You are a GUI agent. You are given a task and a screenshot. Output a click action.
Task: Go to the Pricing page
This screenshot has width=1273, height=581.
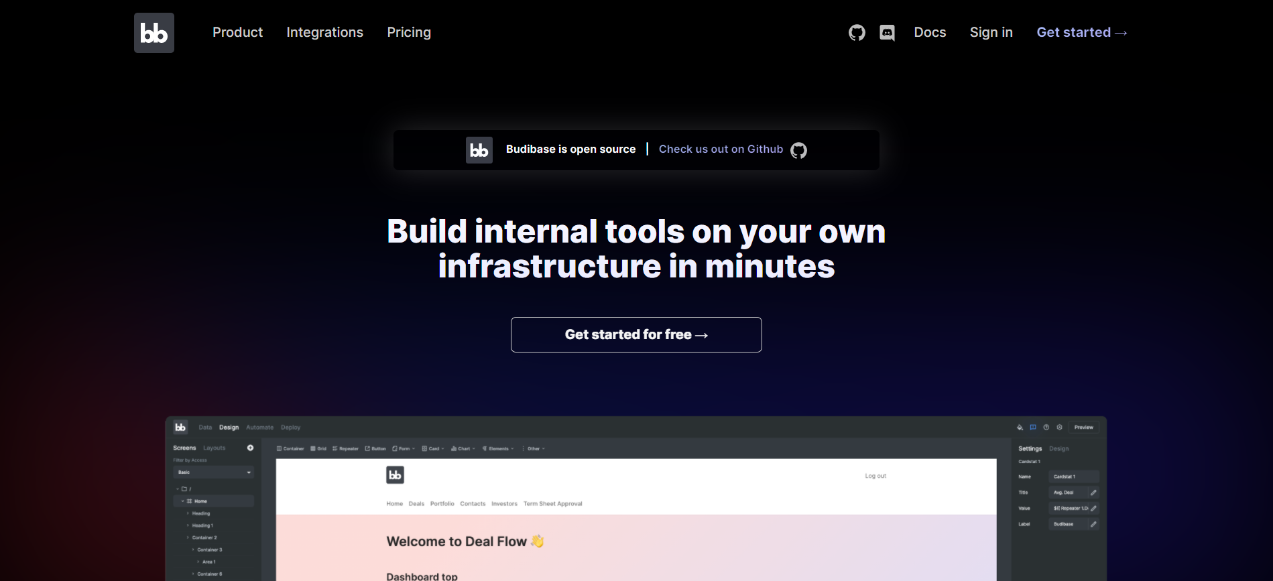(409, 32)
